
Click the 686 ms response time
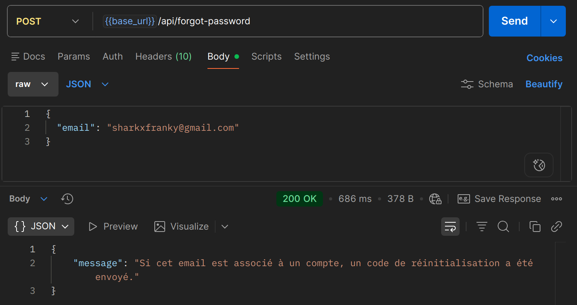point(355,199)
